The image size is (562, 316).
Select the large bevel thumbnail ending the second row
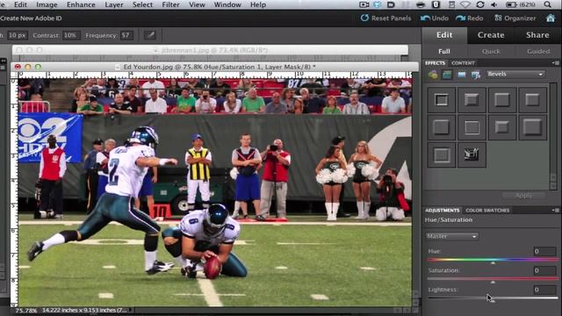tap(533, 126)
